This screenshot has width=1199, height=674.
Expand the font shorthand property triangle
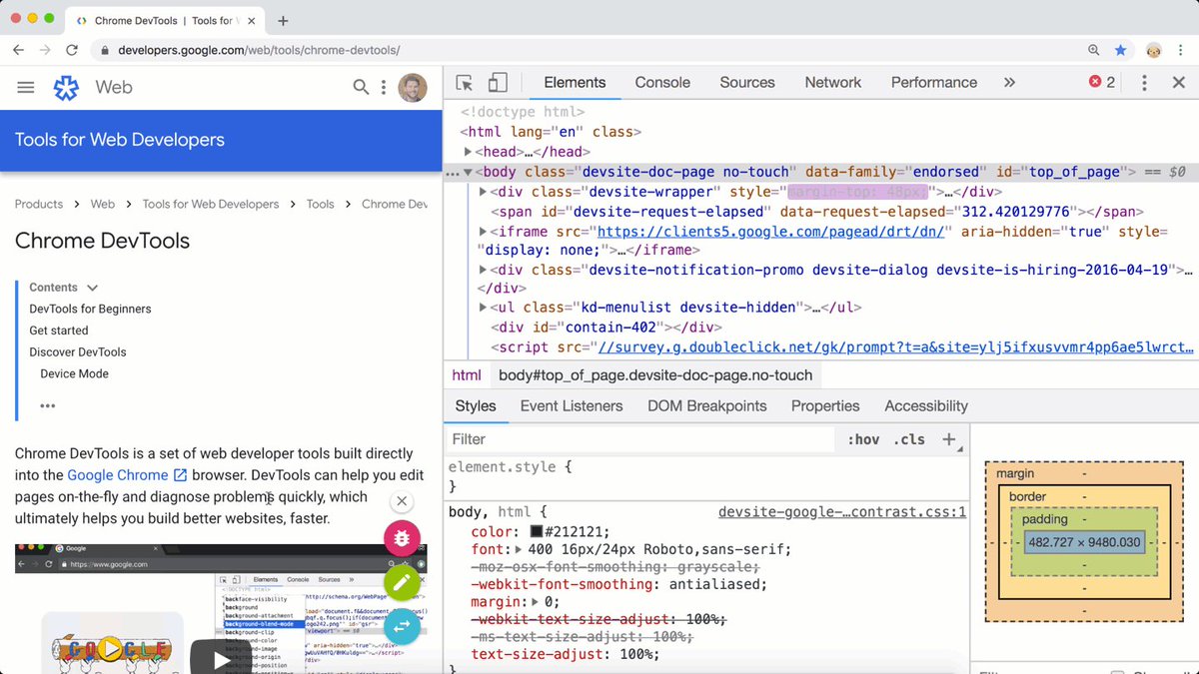point(519,549)
